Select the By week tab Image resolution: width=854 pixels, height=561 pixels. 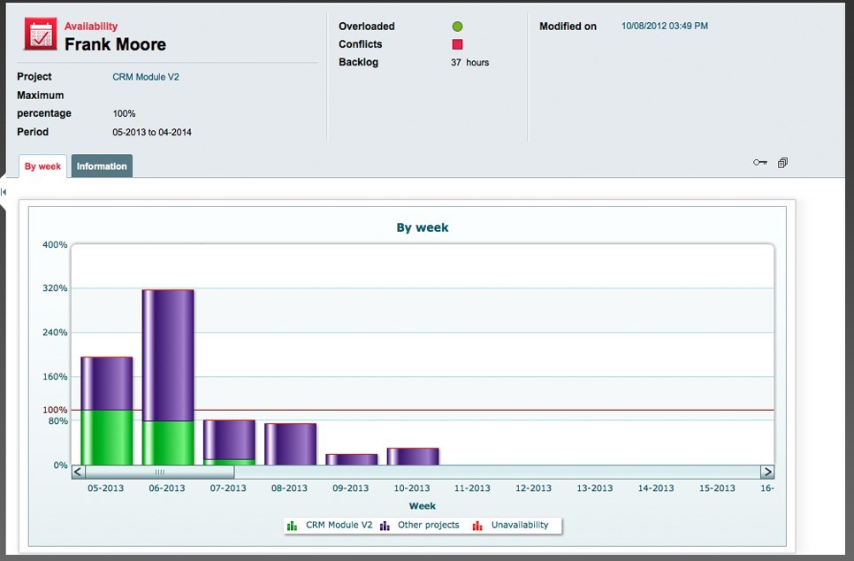tap(42, 166)
